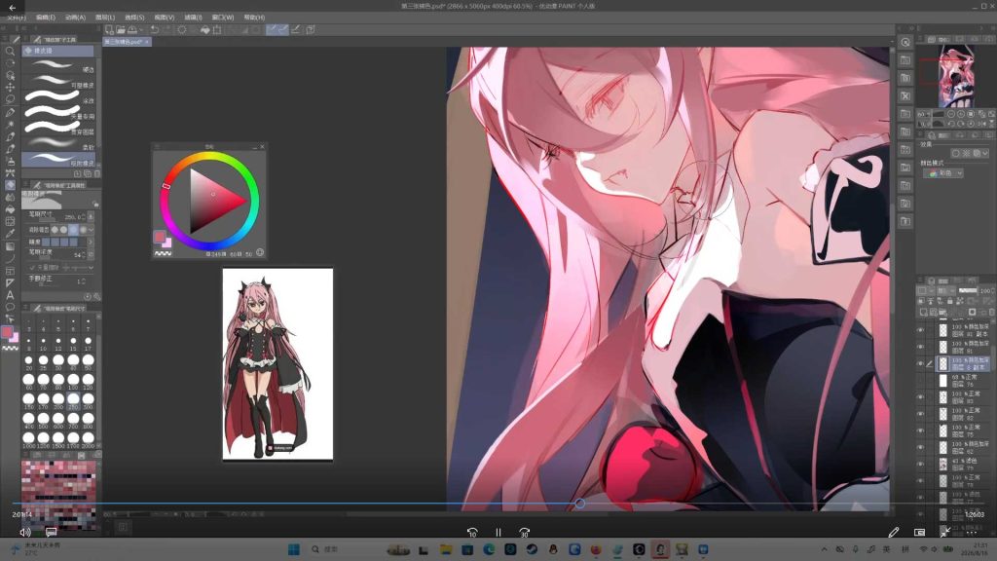Image resolution: width=997 pixels, height=561 pixels.
Task: Toggle snap to special ruler in toolbar
Action: [x=283, y=30]
